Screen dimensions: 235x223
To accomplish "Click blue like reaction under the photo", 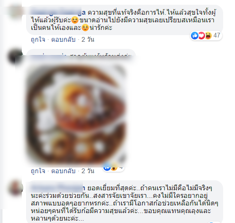I will (x=107, y=167).
